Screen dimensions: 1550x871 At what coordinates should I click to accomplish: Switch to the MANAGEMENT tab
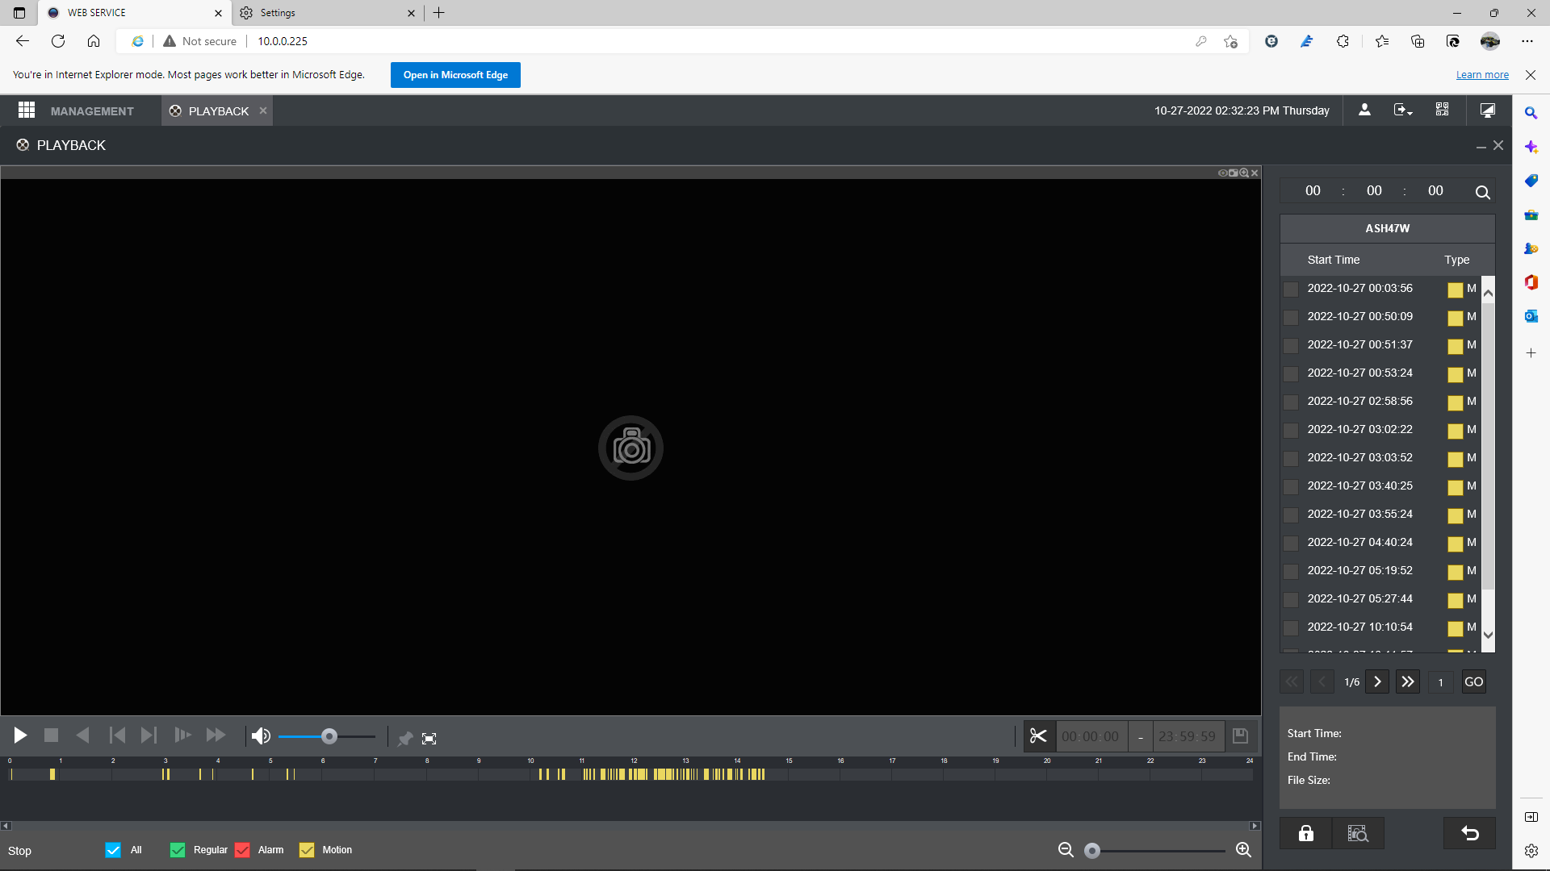pos(92,111)
